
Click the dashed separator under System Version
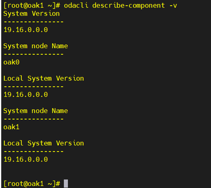click(x=33, y=22)
